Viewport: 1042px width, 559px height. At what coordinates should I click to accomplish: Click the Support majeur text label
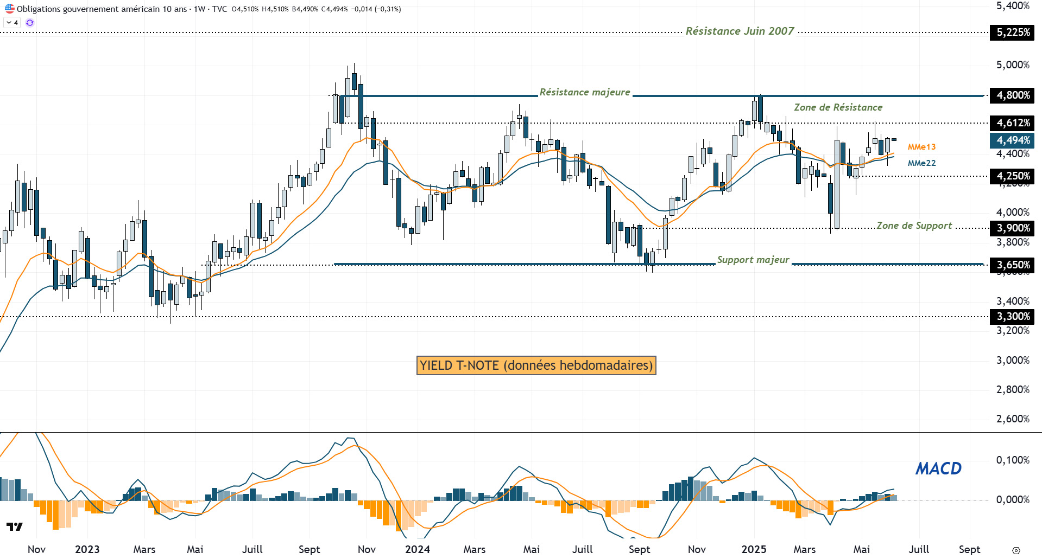coord(753,260)
